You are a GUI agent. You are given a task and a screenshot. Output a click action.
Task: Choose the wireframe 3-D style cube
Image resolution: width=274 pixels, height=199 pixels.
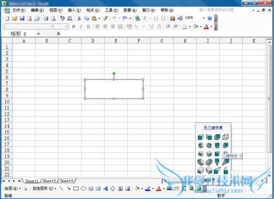point(226,137)
